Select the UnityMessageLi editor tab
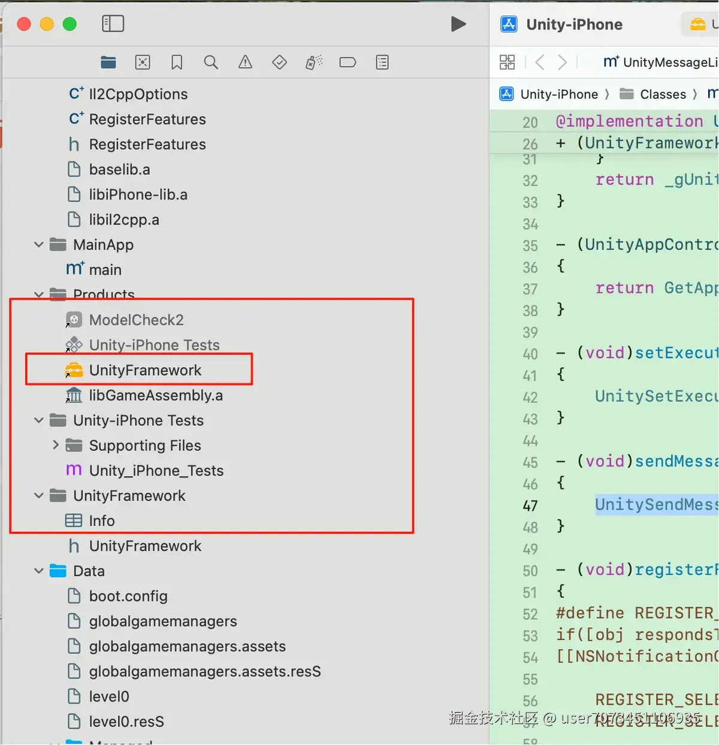 pyautogui.click(x=660, y=62)
